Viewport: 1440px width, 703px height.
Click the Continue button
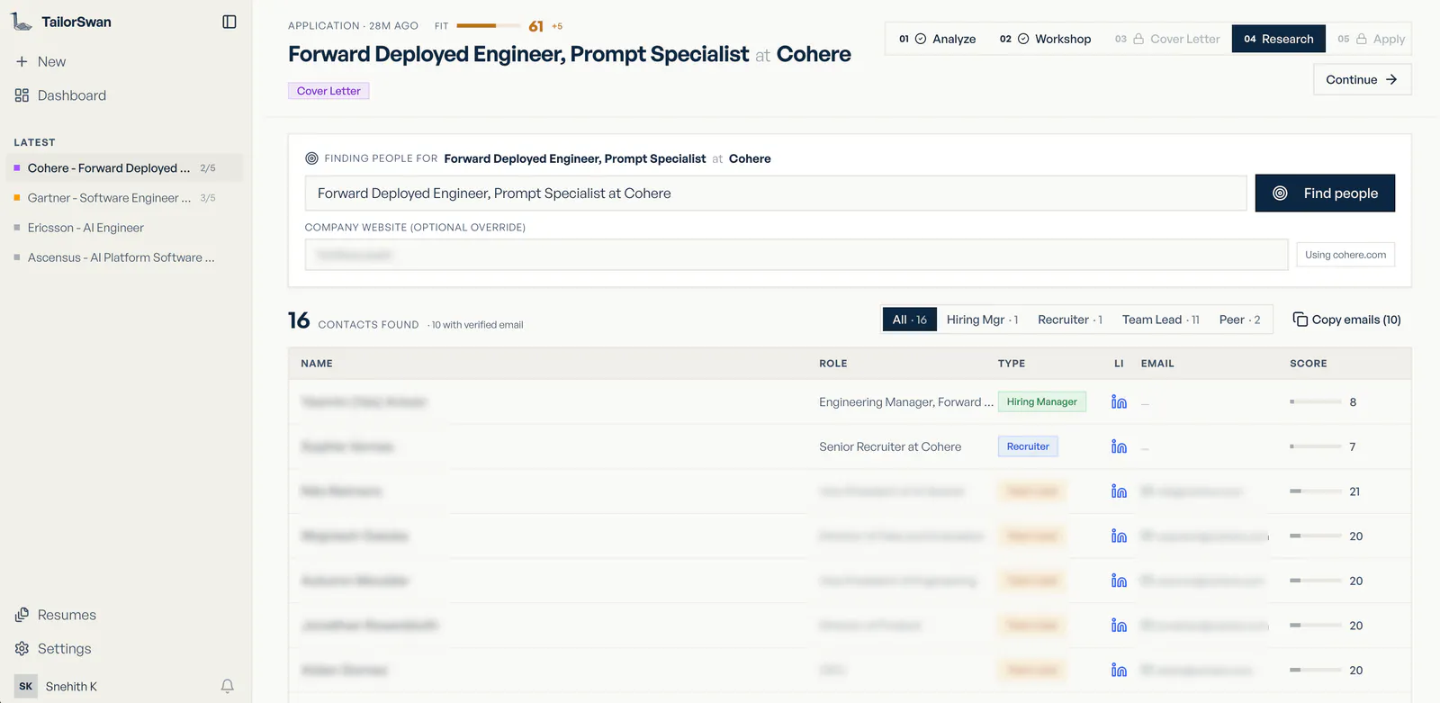coord(1362,79)
